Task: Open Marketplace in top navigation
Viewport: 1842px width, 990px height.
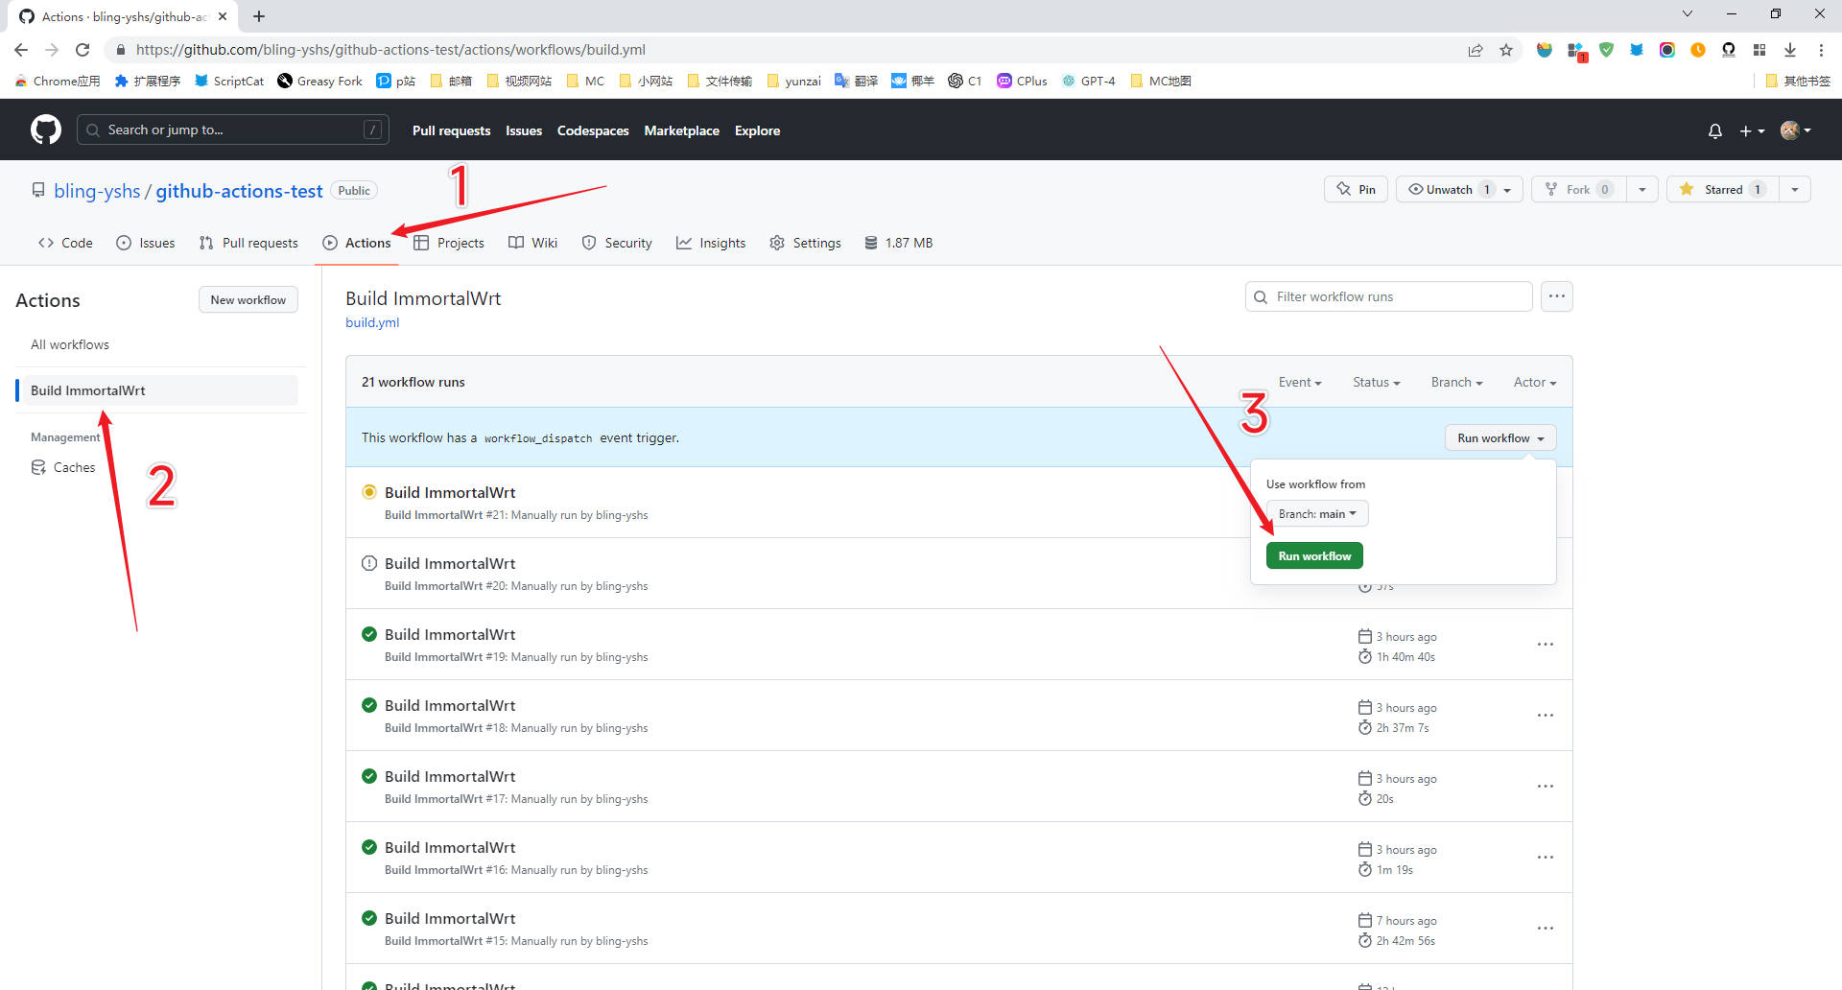Action: (681, 130)
